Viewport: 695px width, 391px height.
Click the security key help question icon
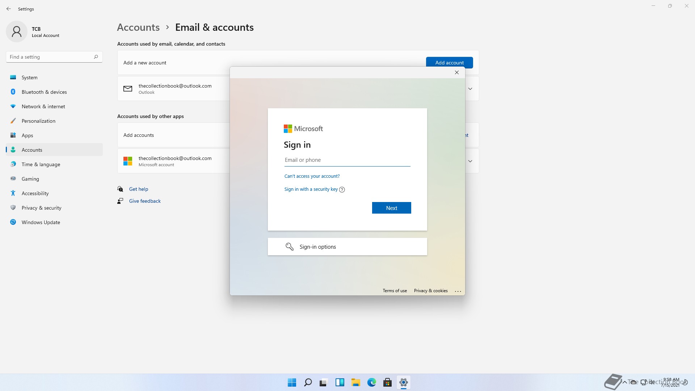[342, 190]
